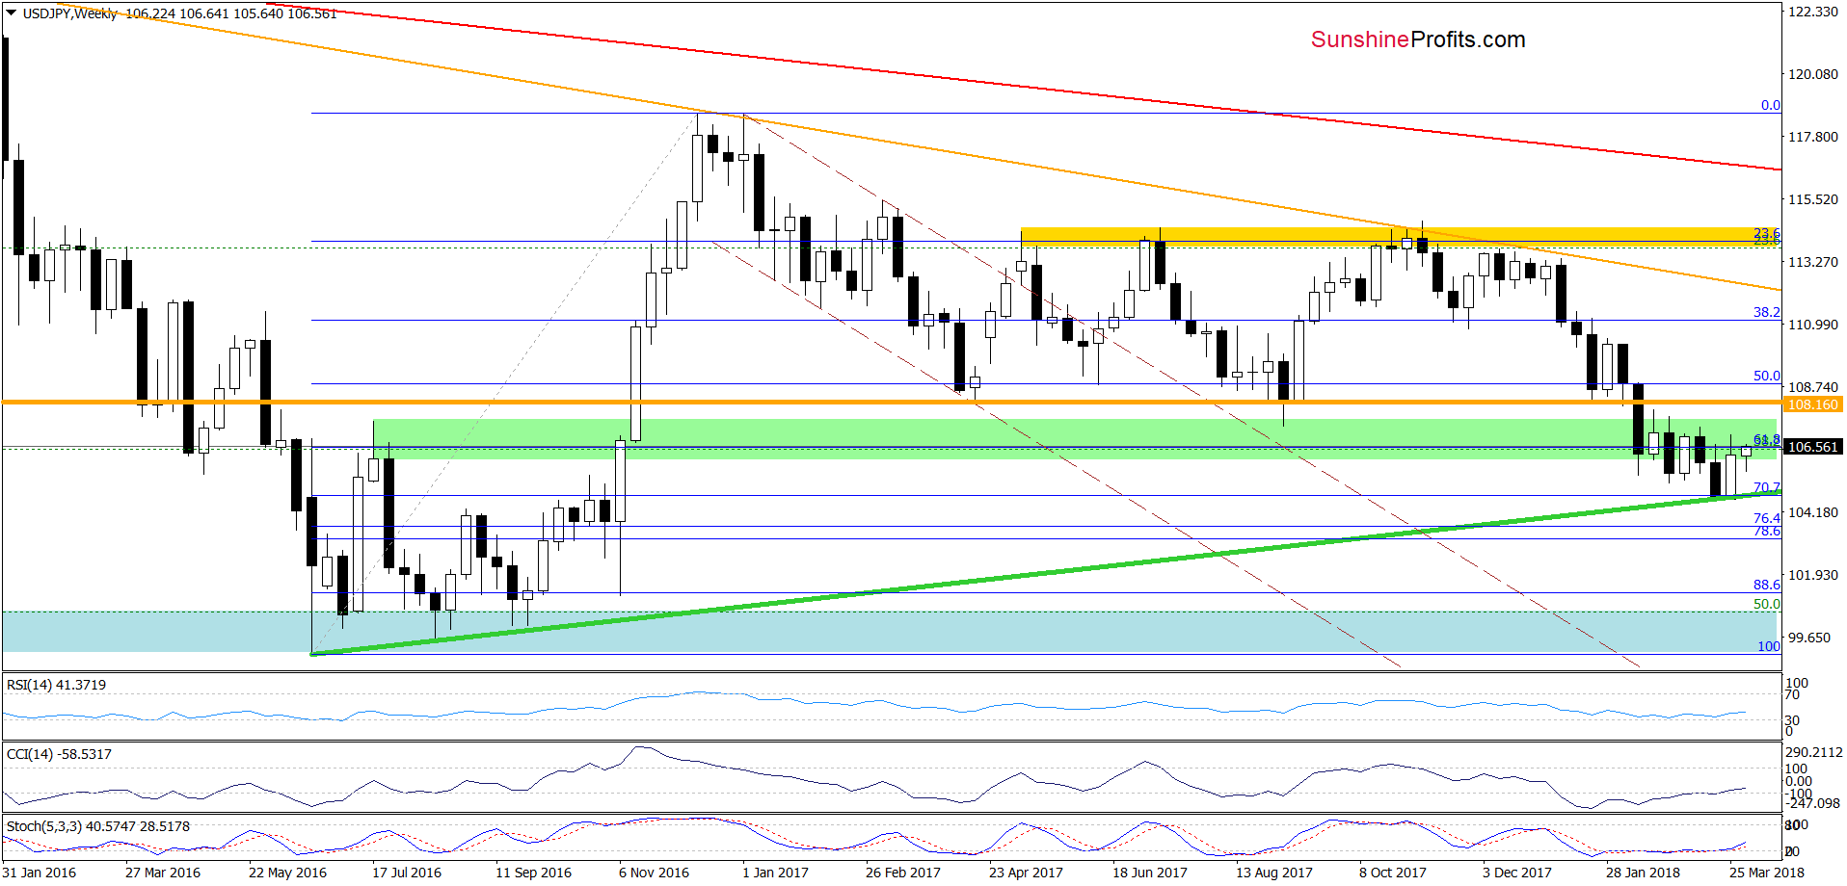1847x886 pixels.
Task: Select the Fibonacci 76.4 level label
Action: [1766, 518]
